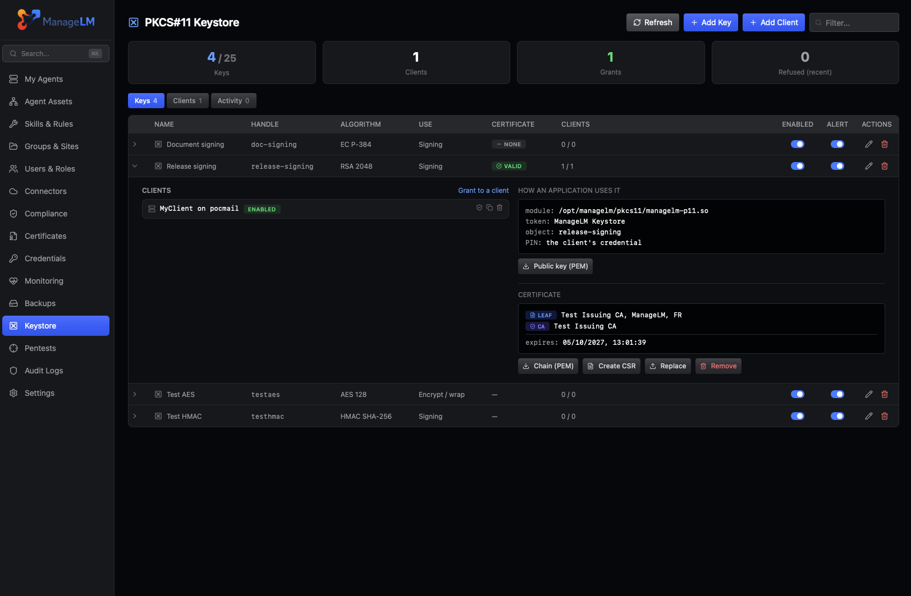The width and height of the screenshot is (911, 596).
Task: Select the Keystore sidebar item
Action: [56, 326]
